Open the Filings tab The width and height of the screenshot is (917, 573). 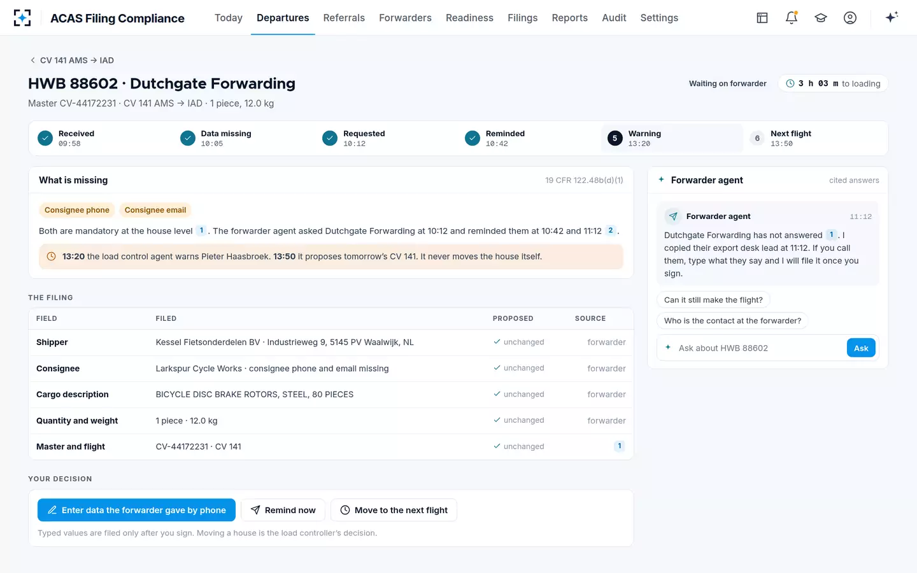pyautogui.click(x=522, y=18)
